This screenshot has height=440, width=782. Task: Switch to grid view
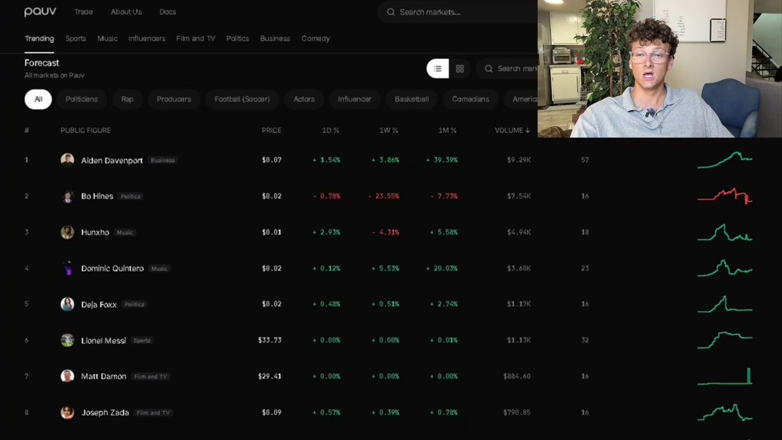click(x=459, y=68)
